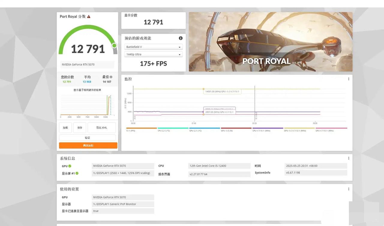384x226 pixels.
Task: Click the orange 再次运行 button
Action: (88, 145)
